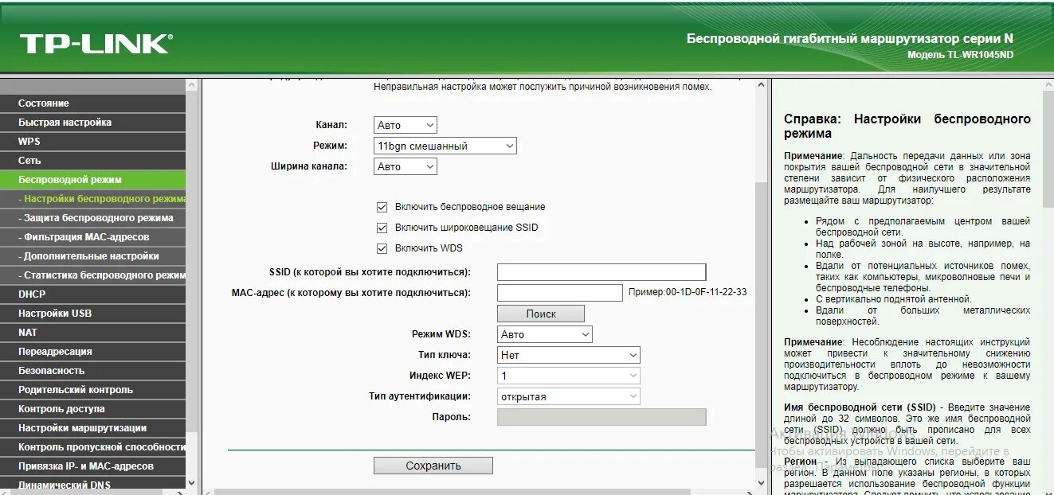Screen dimensions: 1054x495
Task: Expand the Тип аутентификации dropdown
Action: point(569,396)
